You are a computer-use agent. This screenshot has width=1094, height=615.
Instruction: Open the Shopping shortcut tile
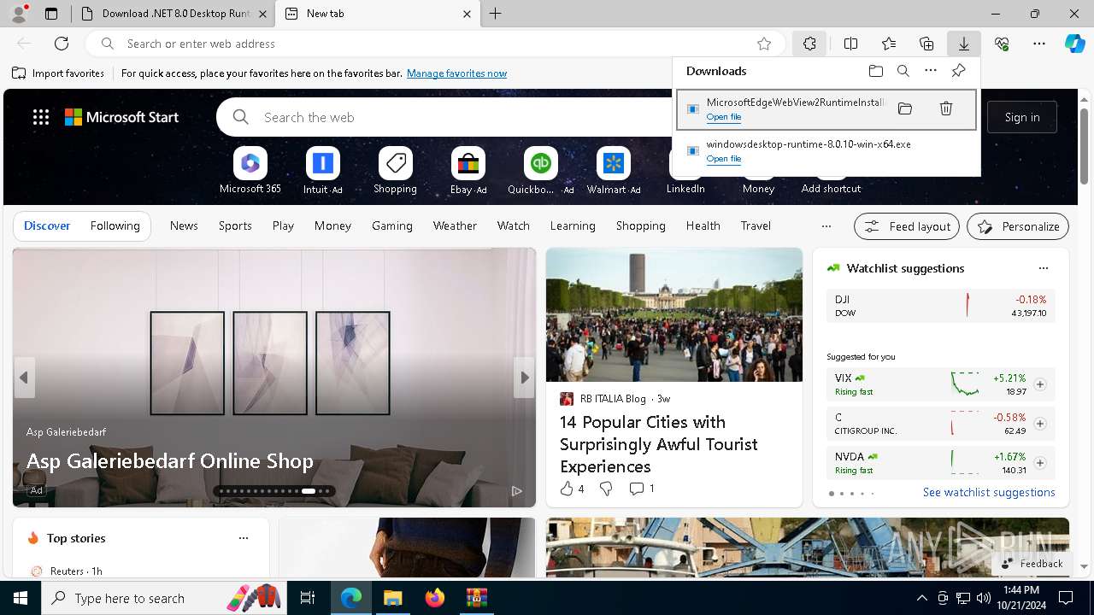[395, 170]
